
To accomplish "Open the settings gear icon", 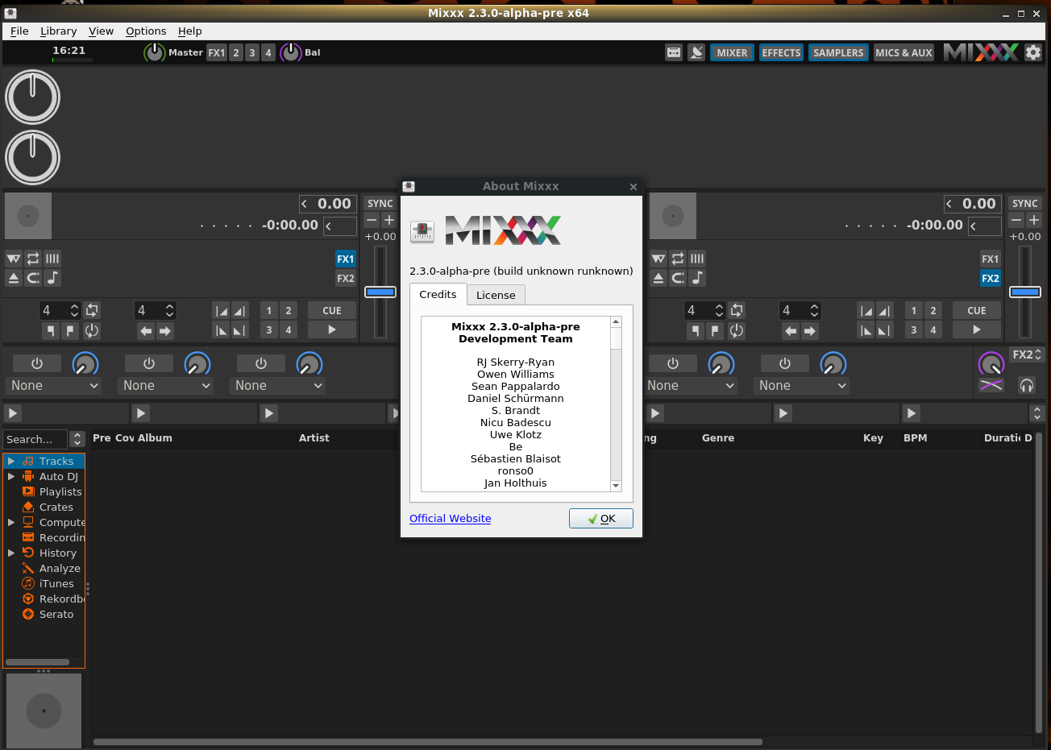I will (x=1032, y=53).
